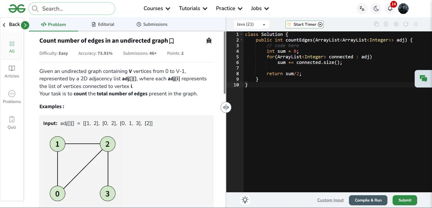Start the timer
432x208 pixels.
click(304, 24)
